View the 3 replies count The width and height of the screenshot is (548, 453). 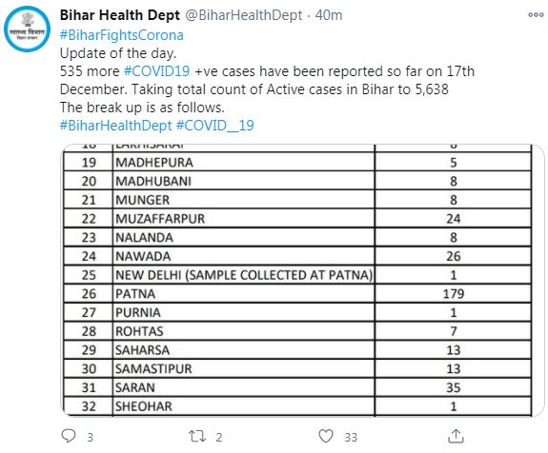(x=90, y=437)
